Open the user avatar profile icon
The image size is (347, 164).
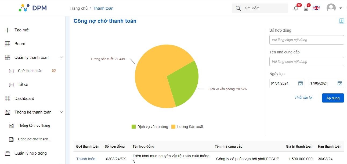pyautogui.click(x=331, y=8)
